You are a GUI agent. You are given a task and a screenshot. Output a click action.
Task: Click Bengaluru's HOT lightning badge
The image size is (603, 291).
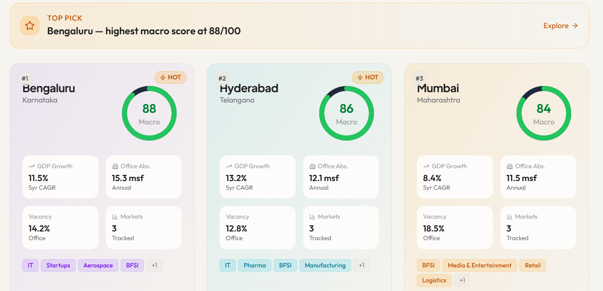pos(170,77)
